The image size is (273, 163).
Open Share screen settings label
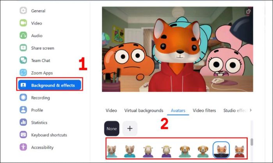click(43, 48)
